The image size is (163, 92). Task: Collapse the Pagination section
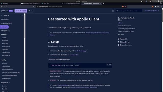(5, 83)
